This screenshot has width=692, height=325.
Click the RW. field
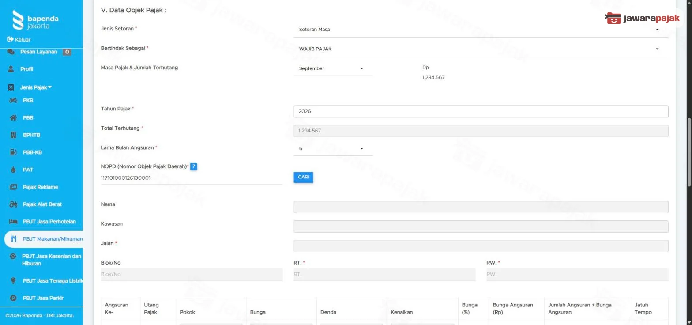coord(577,275)
